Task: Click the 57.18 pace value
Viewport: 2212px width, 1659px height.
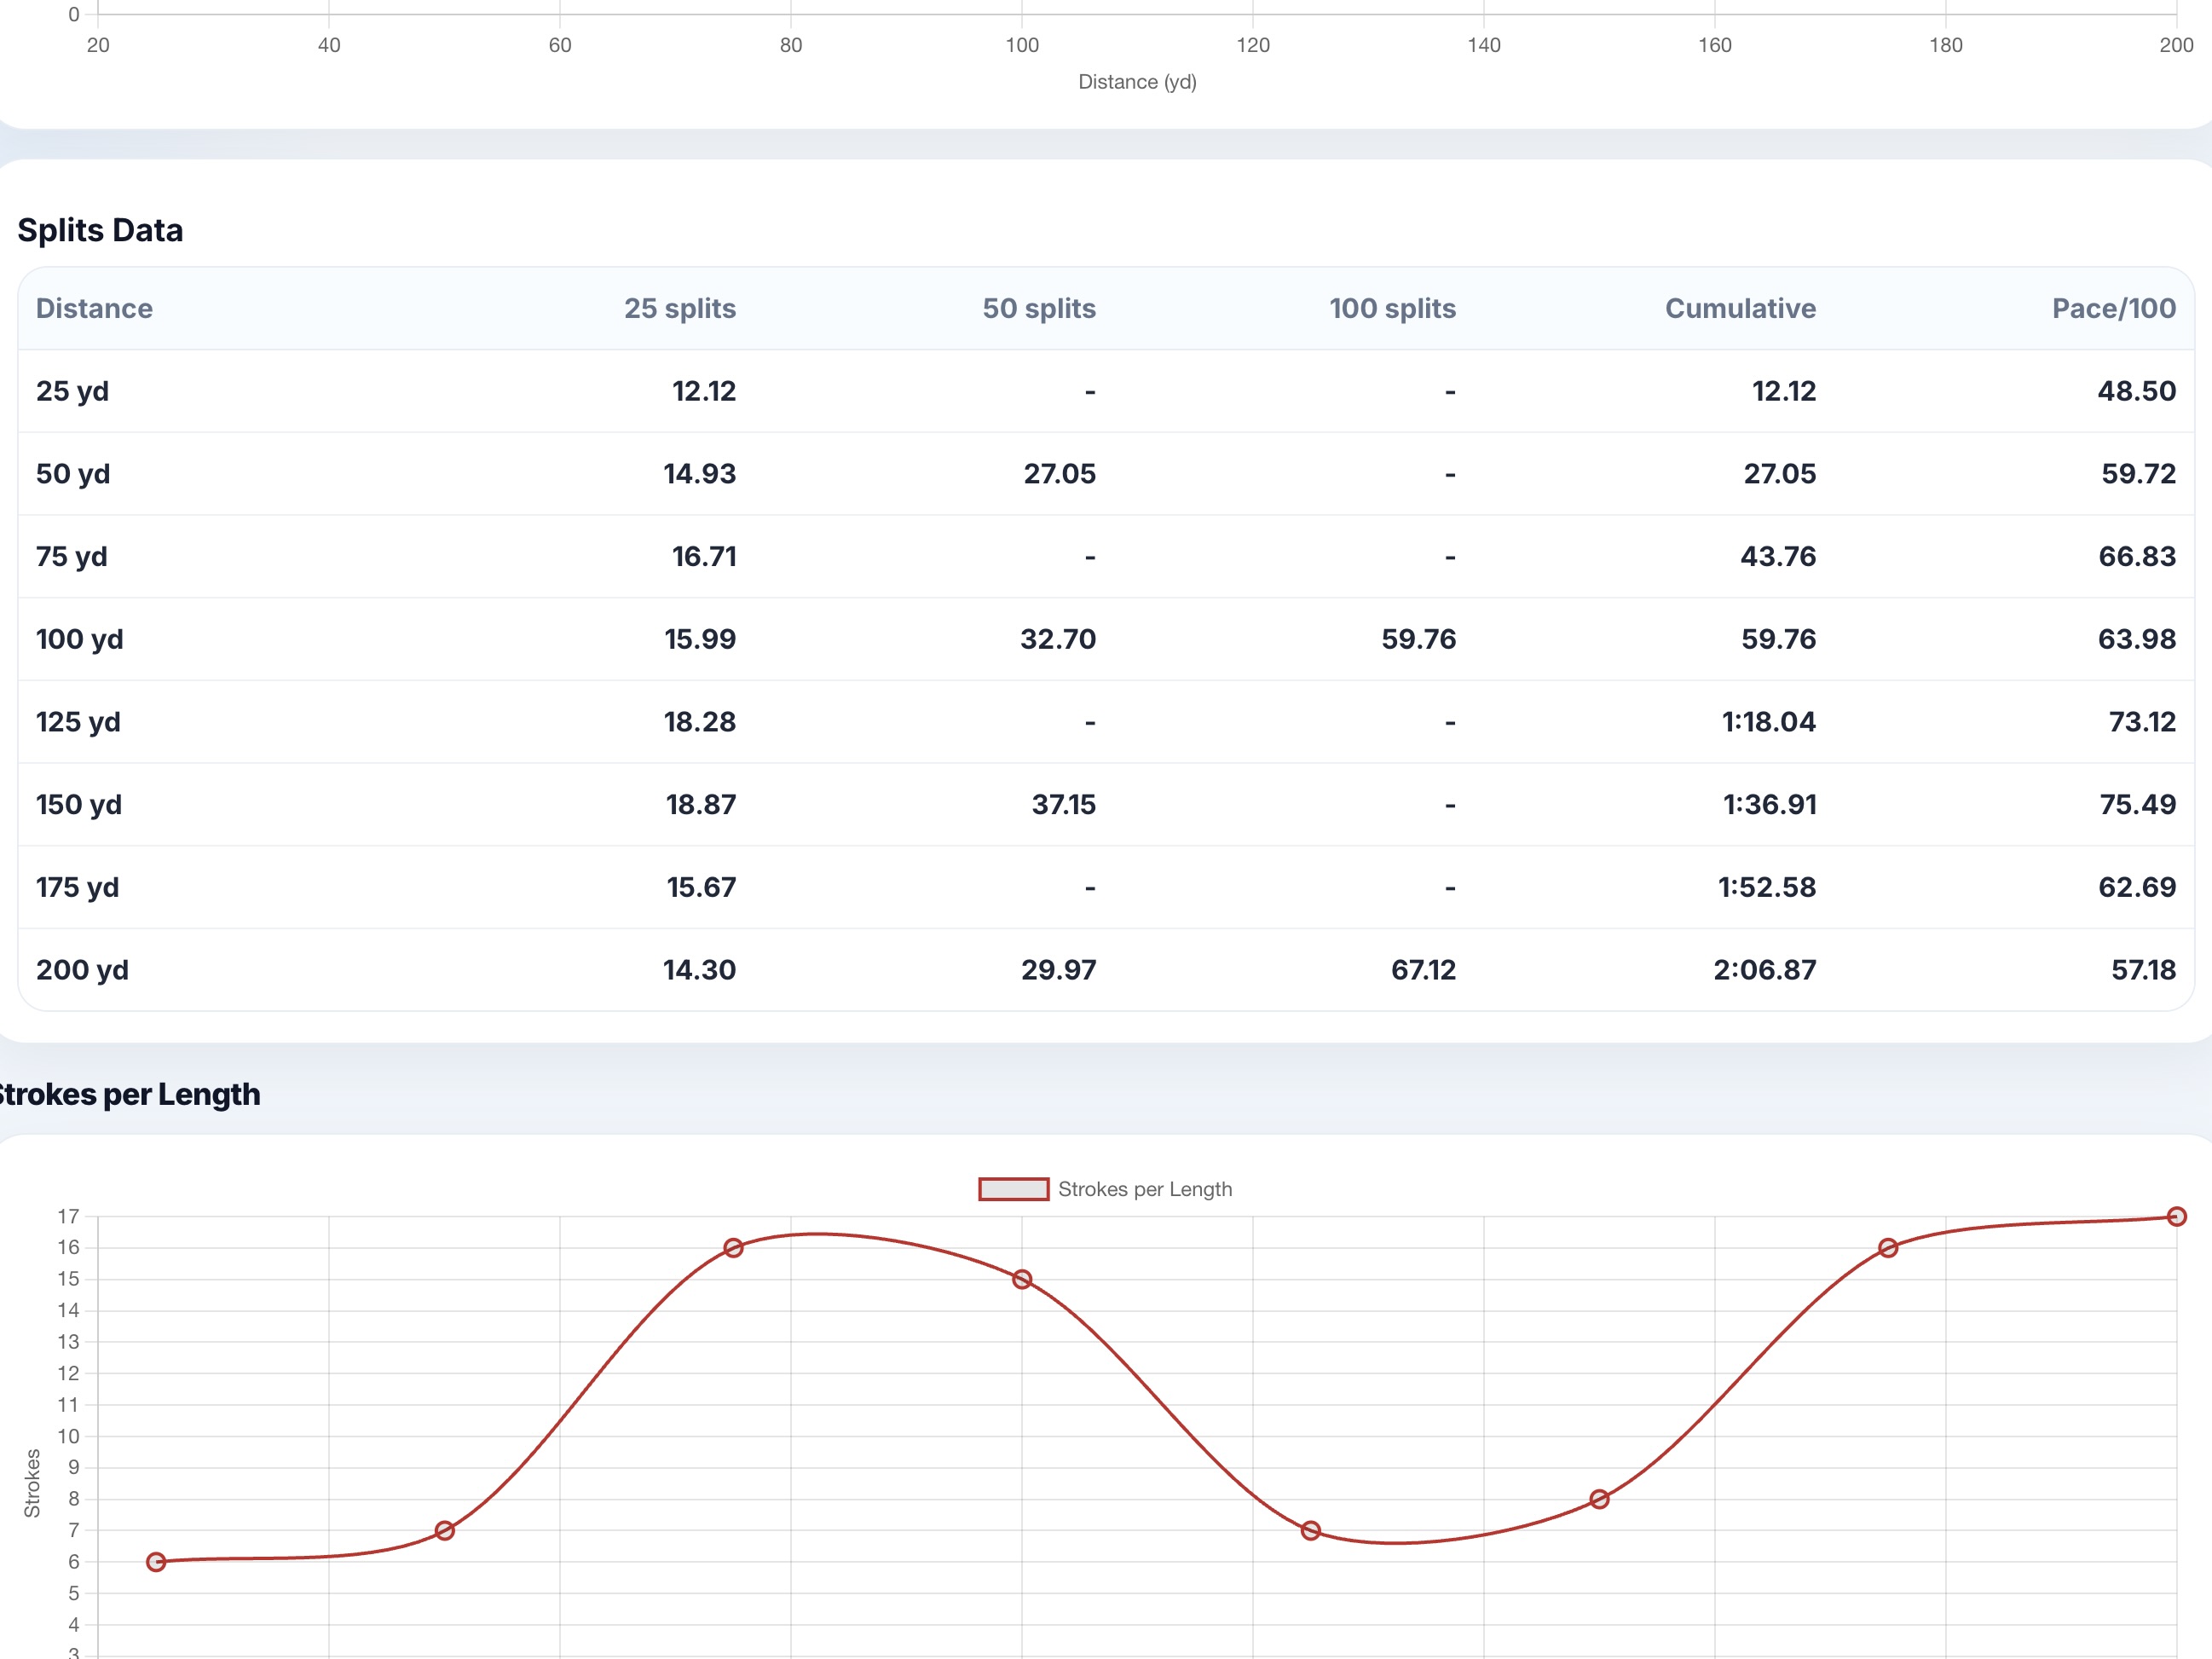Action: 2144,970
